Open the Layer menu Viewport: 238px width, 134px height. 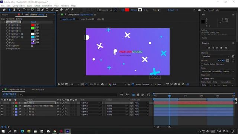coord(29,6)
